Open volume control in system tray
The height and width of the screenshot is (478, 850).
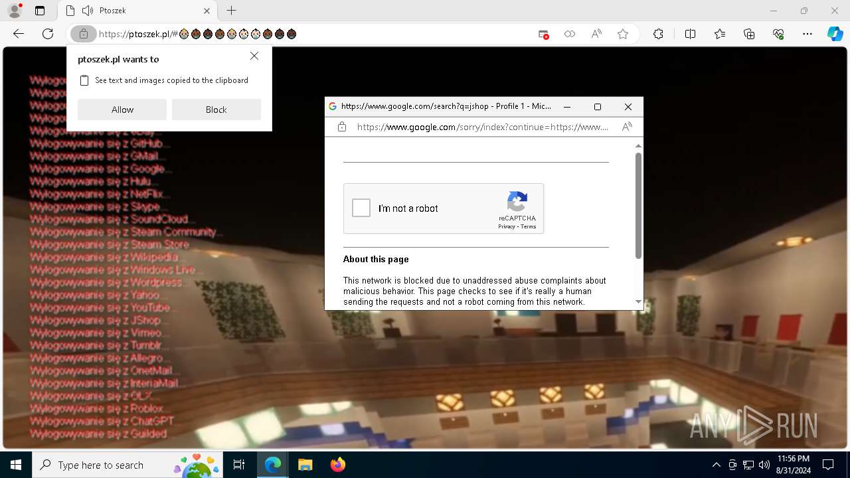pyautogui.click(x=764, y=465)
